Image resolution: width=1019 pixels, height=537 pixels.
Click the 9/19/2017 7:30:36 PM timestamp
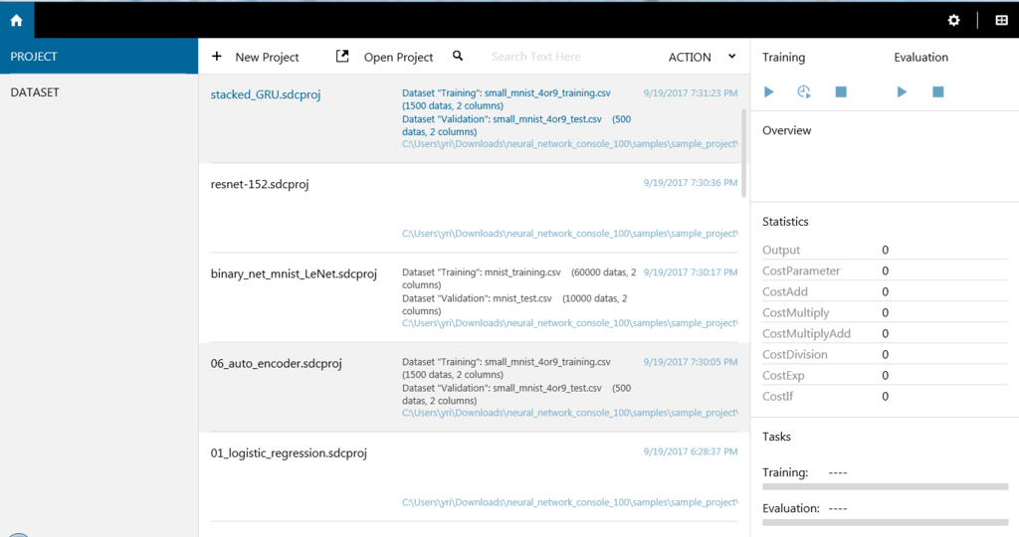(691, 182)
